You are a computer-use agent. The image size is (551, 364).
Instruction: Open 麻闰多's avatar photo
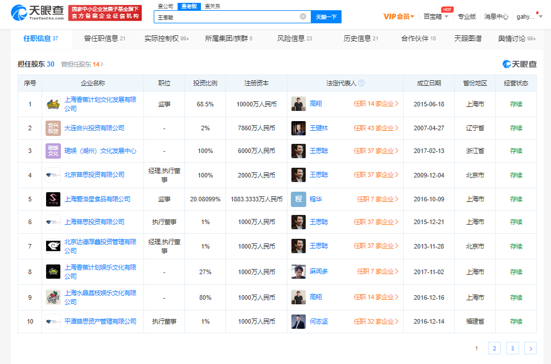(298, 272)
